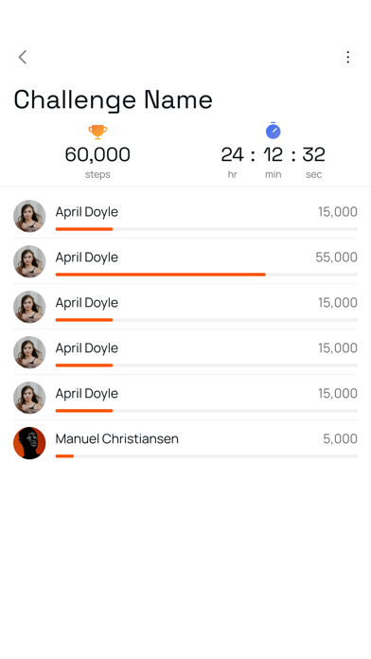The width and height of the screenshot is (371, 659).
Task: Open the three-dot overflow menu
Action: [x=348, y=57]
